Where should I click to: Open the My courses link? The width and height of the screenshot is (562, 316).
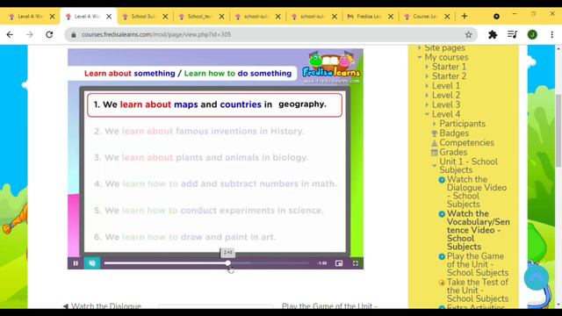pyautogui.click(x=446, y=57)
